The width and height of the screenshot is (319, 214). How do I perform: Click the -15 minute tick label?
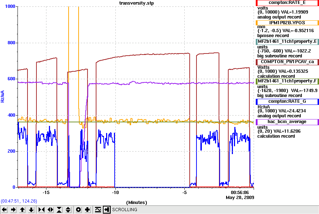[x=46, y=193]
